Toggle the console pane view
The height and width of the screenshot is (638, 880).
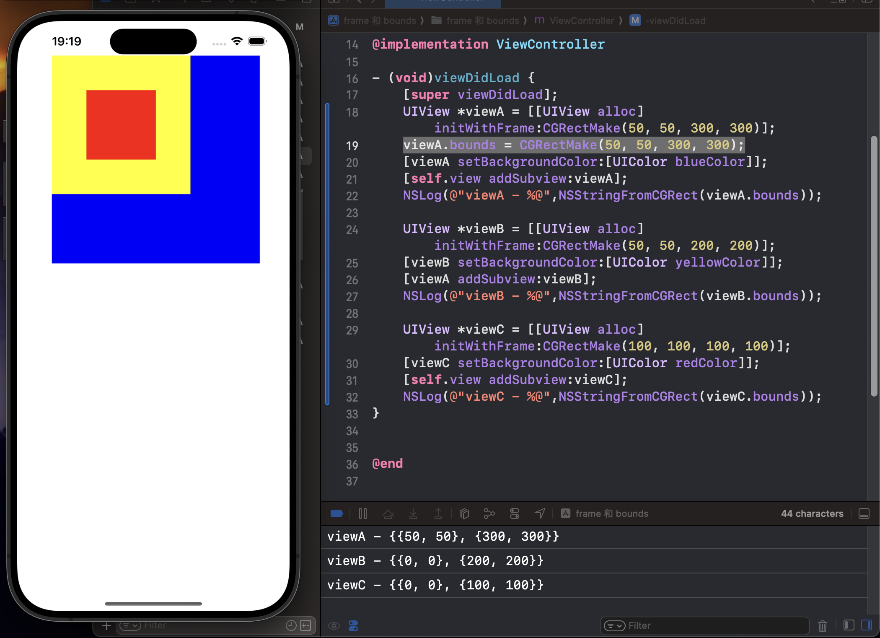867,625
